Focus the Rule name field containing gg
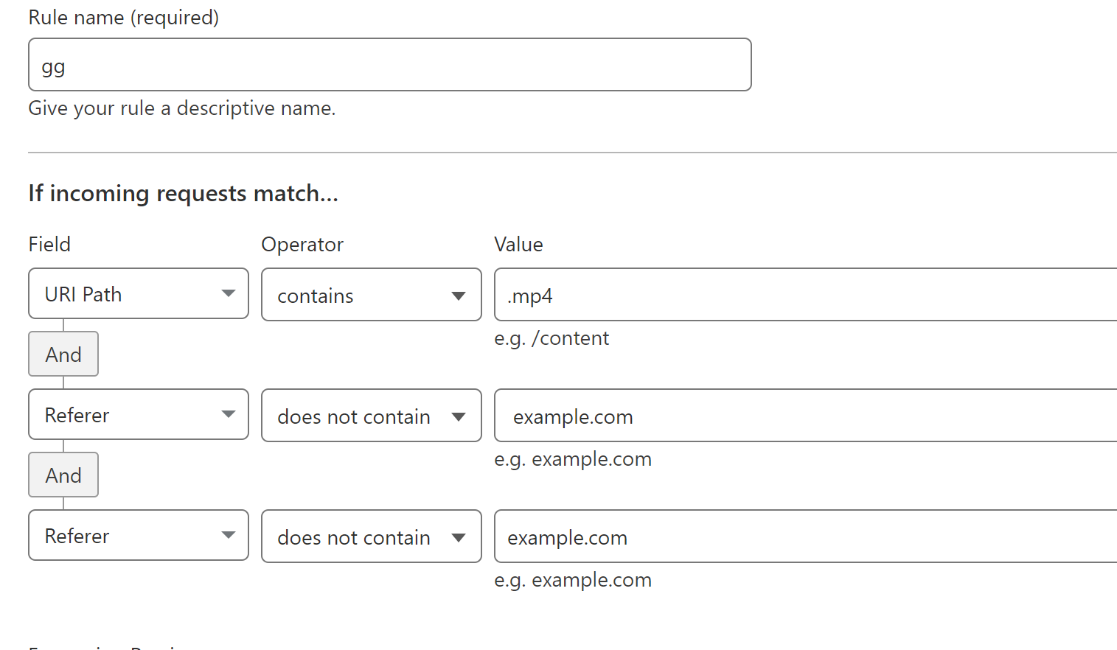1117x650 pixels. [x=389, y=65]
